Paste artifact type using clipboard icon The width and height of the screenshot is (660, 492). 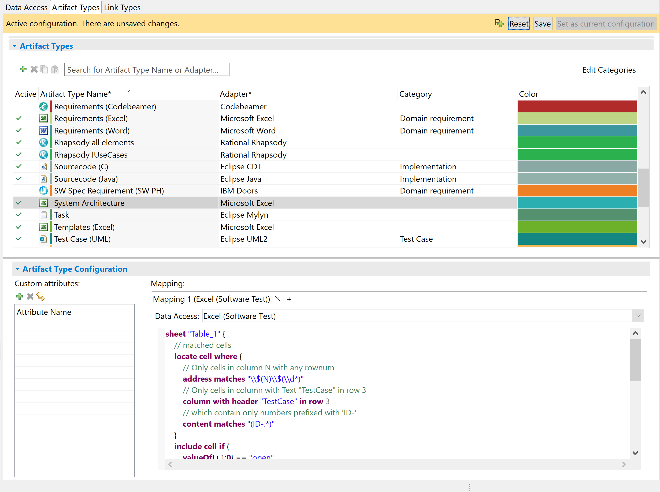(x=55, y=69)
